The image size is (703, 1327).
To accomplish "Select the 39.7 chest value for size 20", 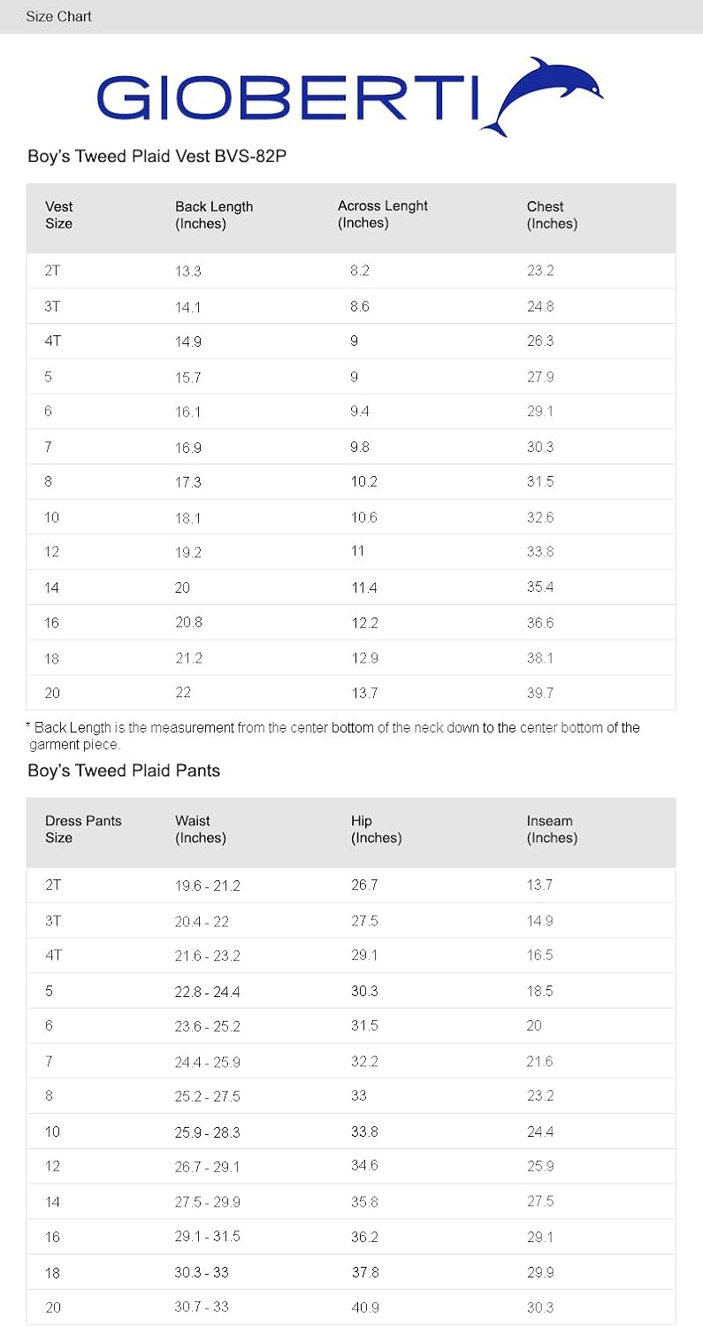I will click(540, 693).
